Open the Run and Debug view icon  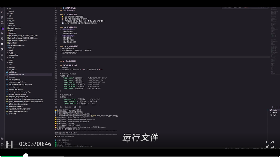2,17
